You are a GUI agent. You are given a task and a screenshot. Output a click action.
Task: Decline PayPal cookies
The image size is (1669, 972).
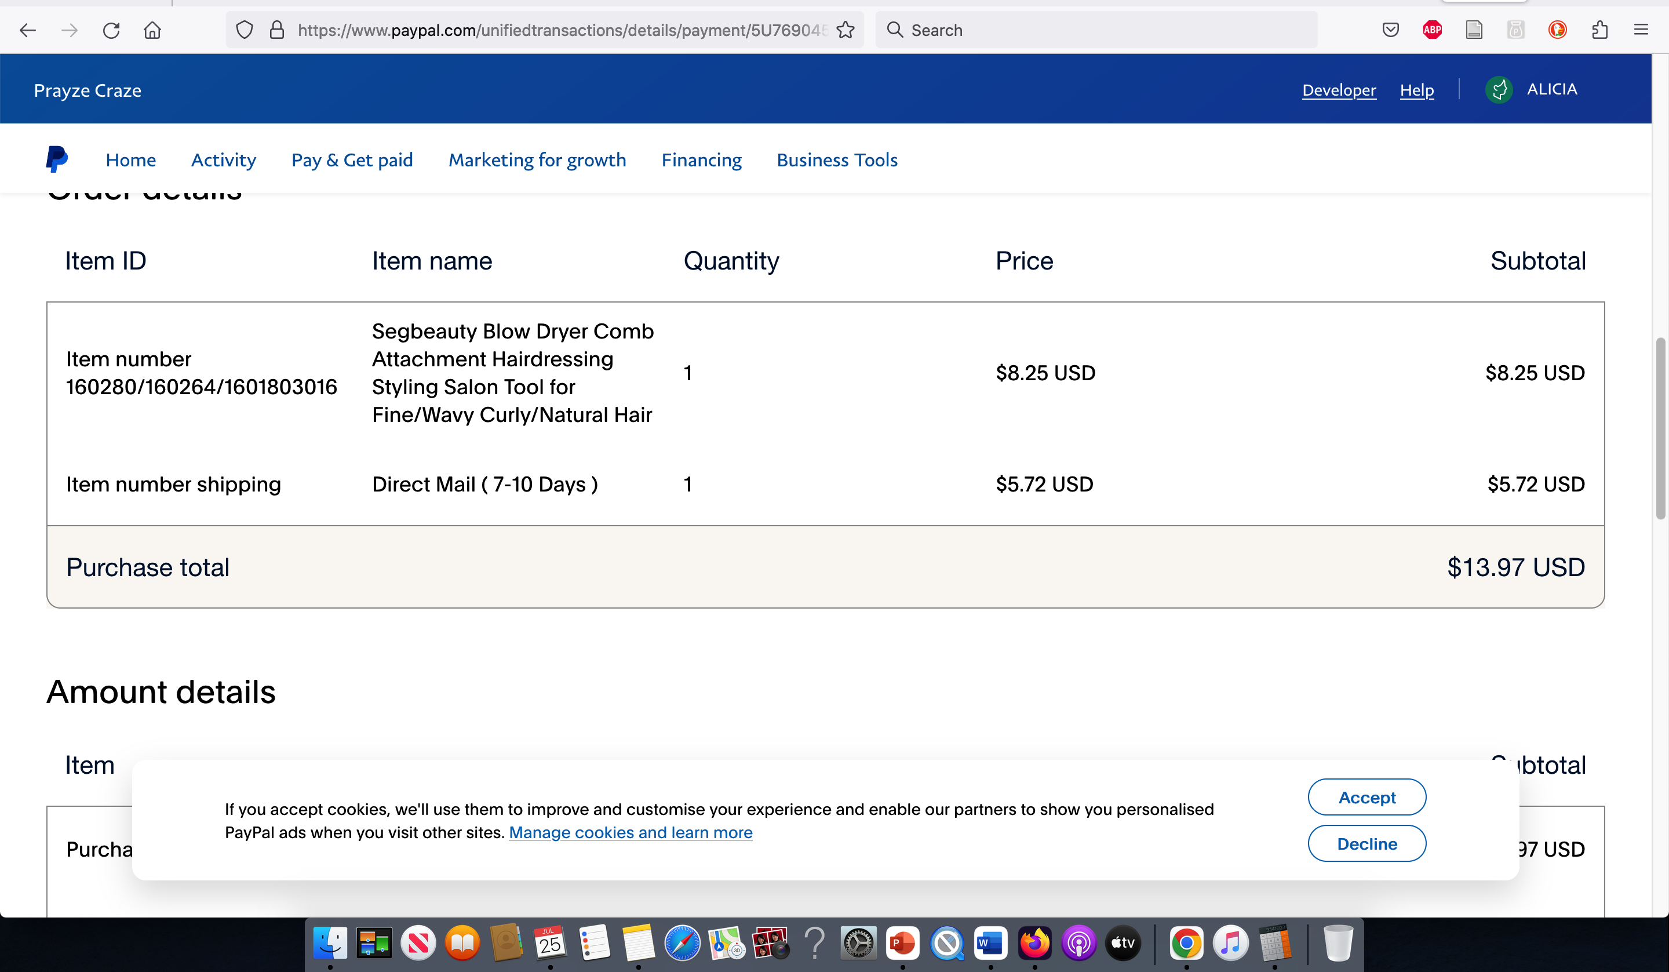pyautogui.click(x=1367, y=843)
